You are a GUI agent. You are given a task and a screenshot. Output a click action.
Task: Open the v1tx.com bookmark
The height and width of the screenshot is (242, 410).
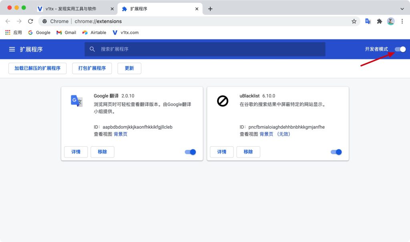126,32
